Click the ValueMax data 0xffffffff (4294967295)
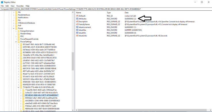The image size is (212, 112). coord(133,30)
